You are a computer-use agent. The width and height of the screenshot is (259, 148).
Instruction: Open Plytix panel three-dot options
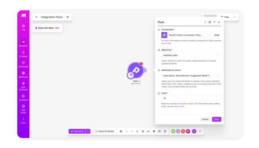205,22
